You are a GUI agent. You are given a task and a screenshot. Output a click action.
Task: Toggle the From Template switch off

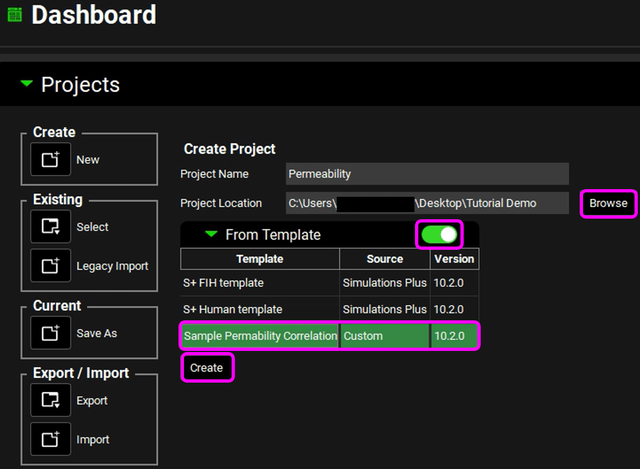pos(439,234)
